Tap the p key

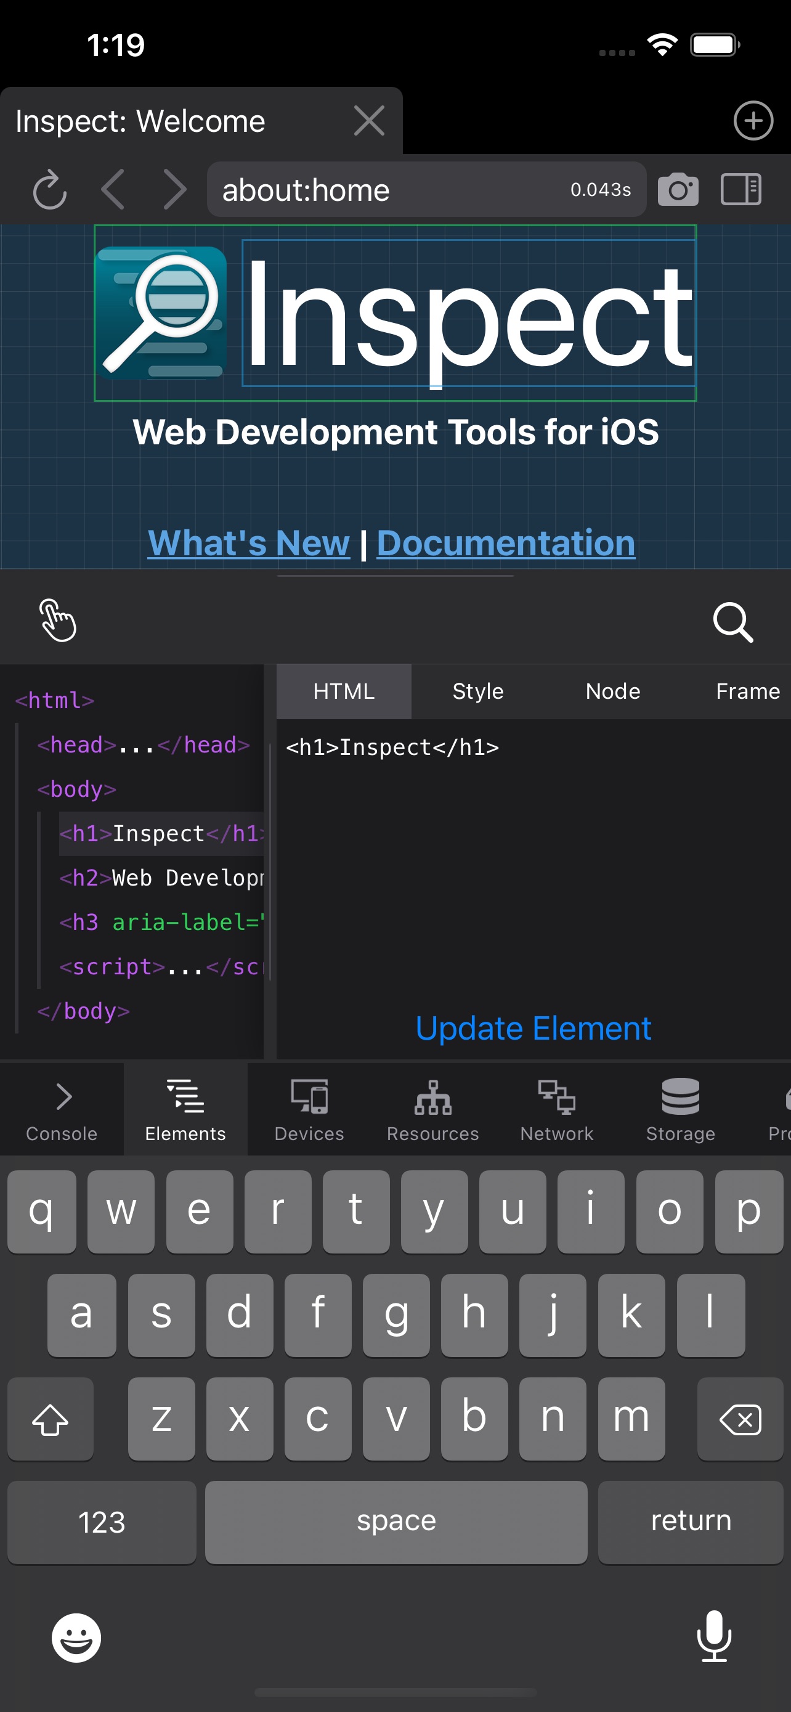tap(749, 1212)
